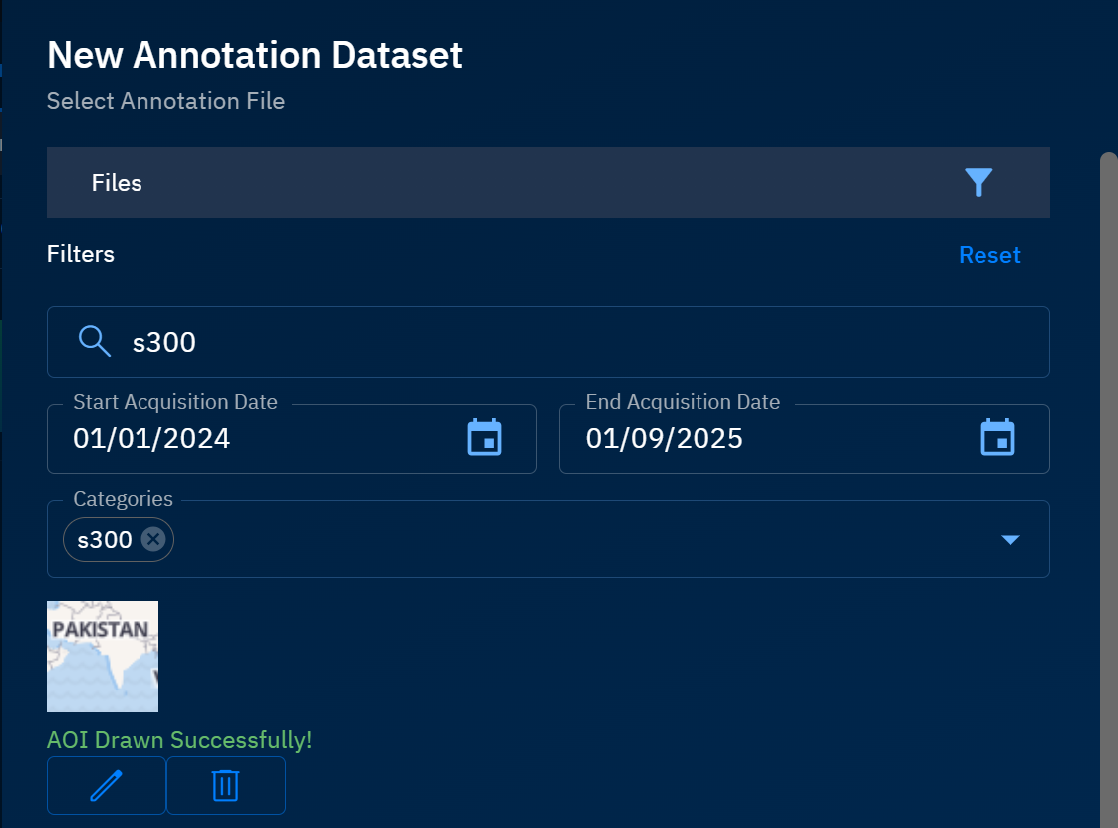Click the AOI Drawn Successfully message
The height and width of the screenshot is (828, 1118).
click(179, 740)
